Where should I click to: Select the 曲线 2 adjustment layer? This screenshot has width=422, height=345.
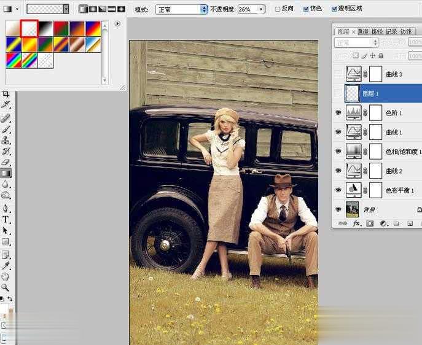click(x=393, y=171)
